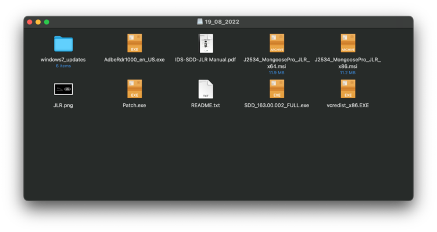Close the 19_08_2022 Finder window
The height and width of the screenshot is (232, 437).
30,22
